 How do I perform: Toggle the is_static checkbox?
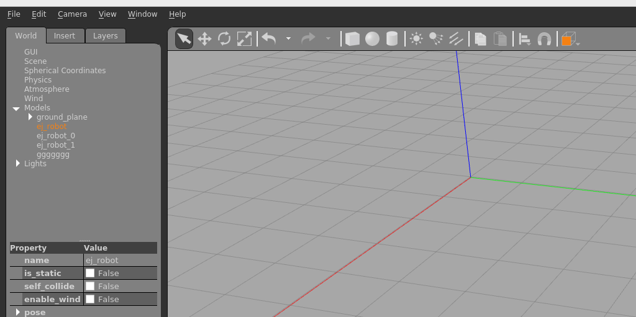90,273
